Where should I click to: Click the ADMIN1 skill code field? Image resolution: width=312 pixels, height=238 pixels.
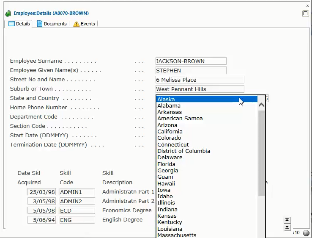(77, 192)
